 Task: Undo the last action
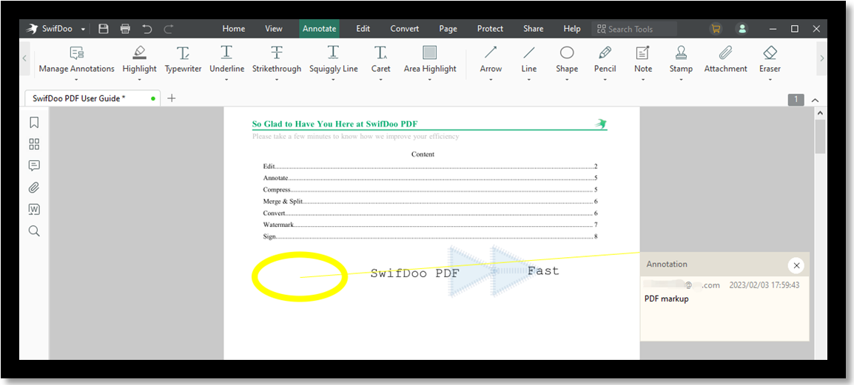tap(147, 29)
